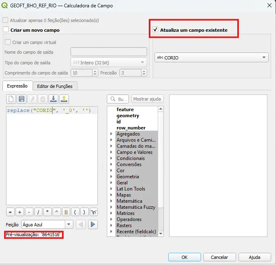Select the 'Expressão' tab

point(17,86)
